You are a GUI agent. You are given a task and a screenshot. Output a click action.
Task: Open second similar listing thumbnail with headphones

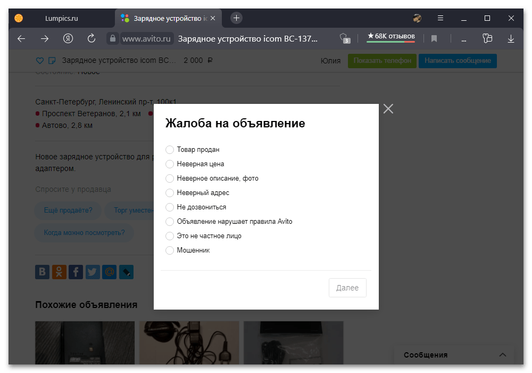pos(189,343)
